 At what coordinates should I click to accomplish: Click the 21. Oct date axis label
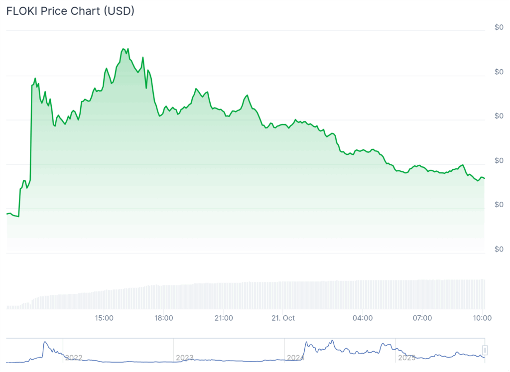point(283,318)
